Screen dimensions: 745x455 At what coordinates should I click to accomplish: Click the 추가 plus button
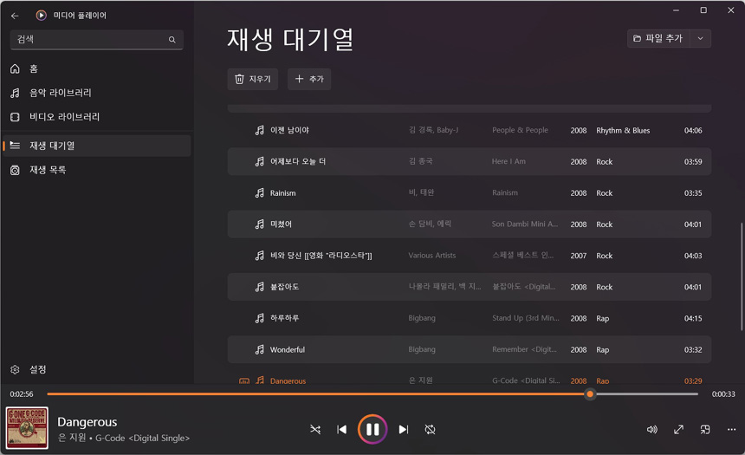coord(309,79)
